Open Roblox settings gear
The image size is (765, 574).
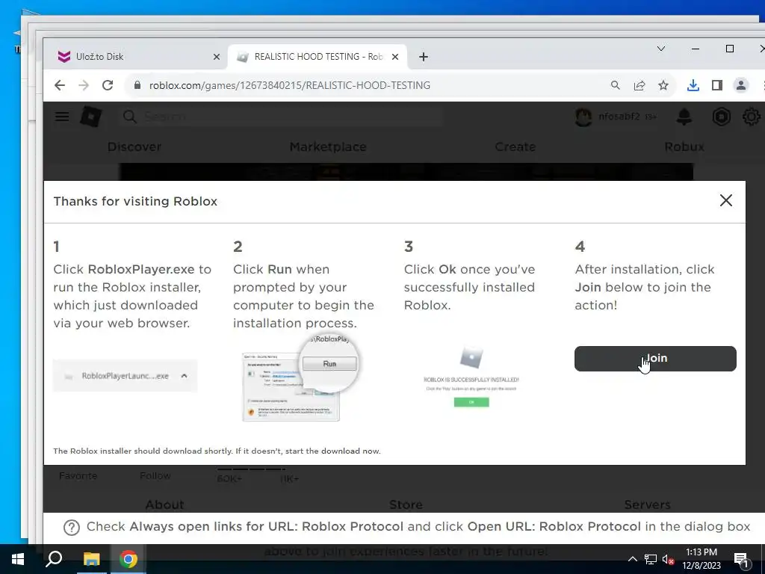[x=752, y=117]
